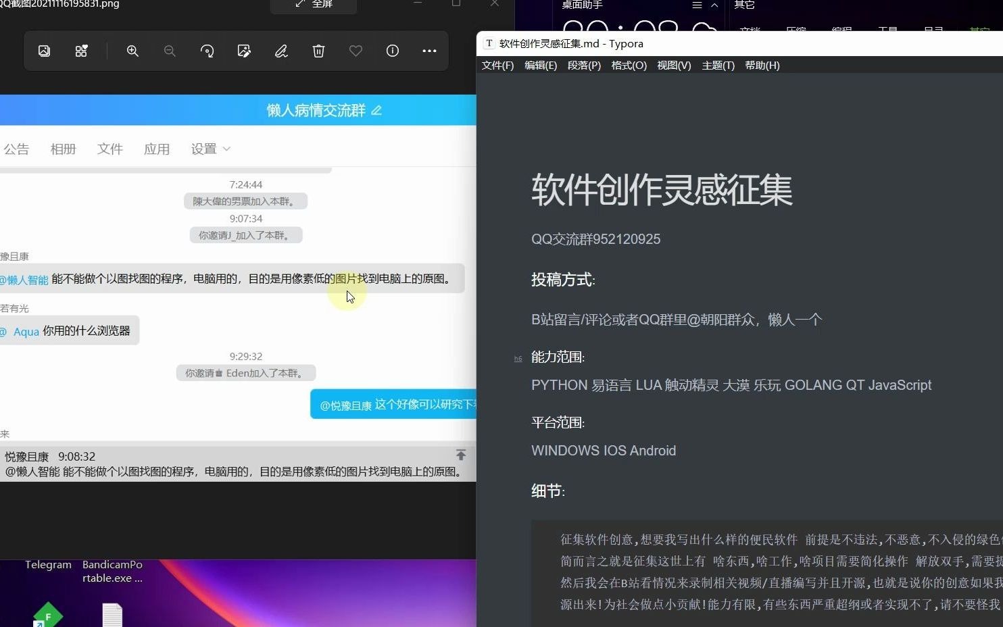Click the line starting with PYTHON 易语言 LUA
The width and height of the screenshot is (1003, 627).
point(731,385)
